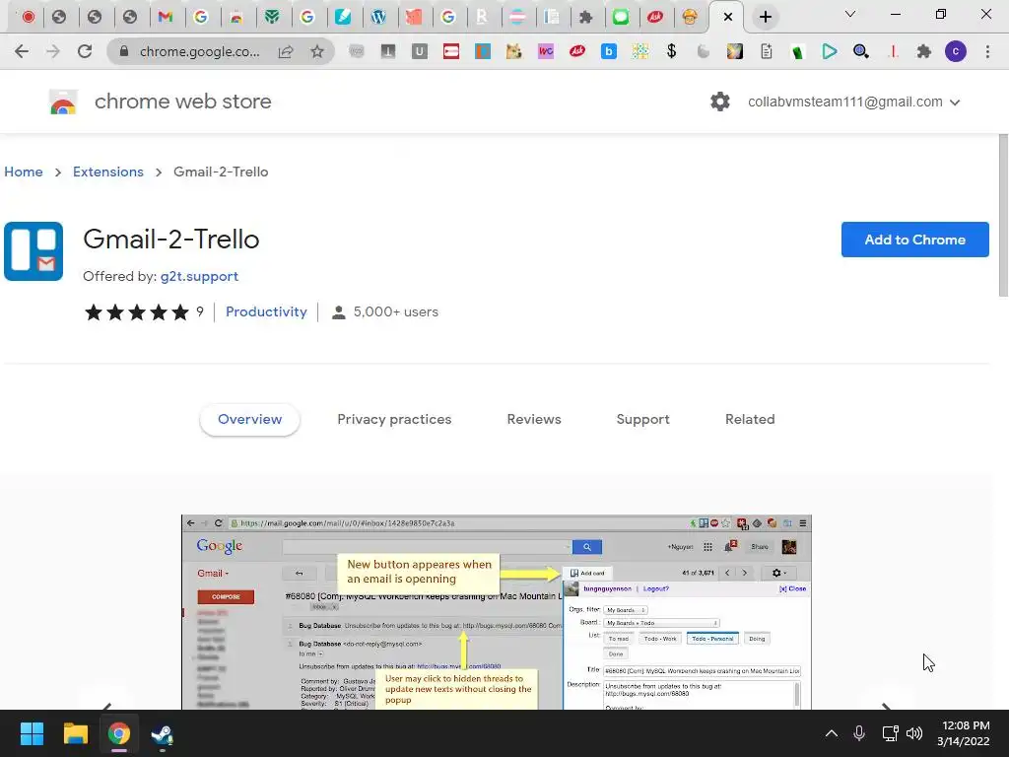Open the Windows Start menu

pos(32,733)
